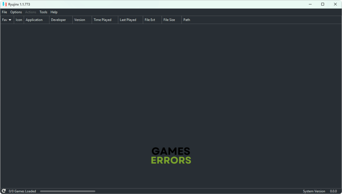The width and height of the screenshot is (342, 194).
Task: Click the Icon column header
Action: [x=19, y=20]
